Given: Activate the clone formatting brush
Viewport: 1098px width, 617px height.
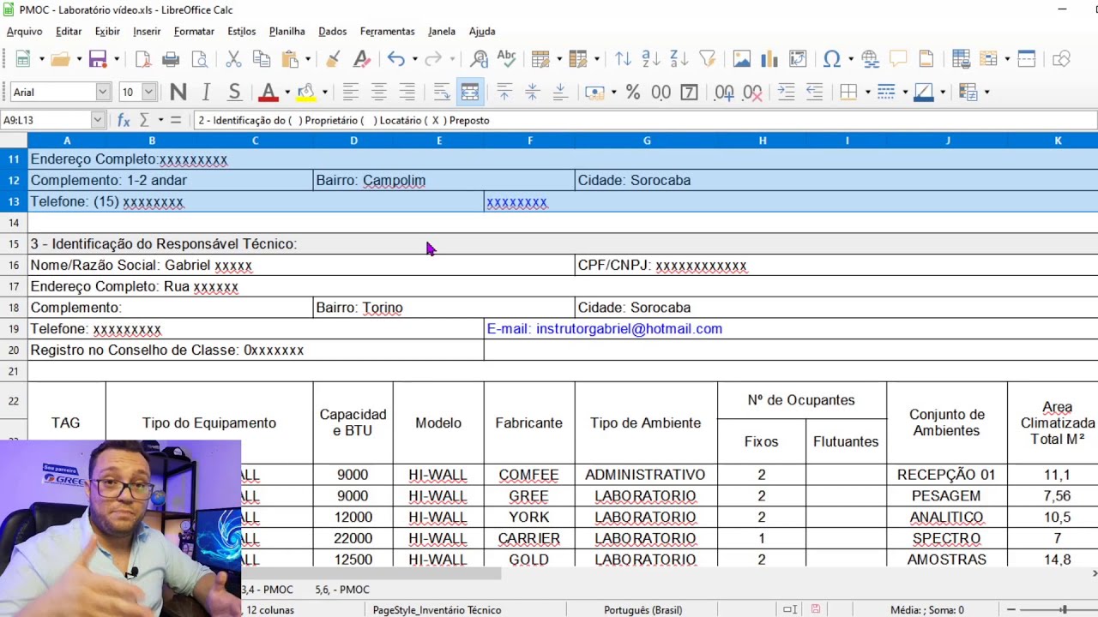Looking at the screenshot, I should [x=334, y=59].
